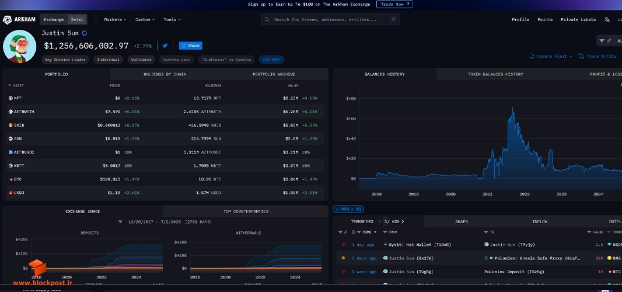Expand the Markets dropdown menu
Viewport: 622px width, 292px height.
115,19
